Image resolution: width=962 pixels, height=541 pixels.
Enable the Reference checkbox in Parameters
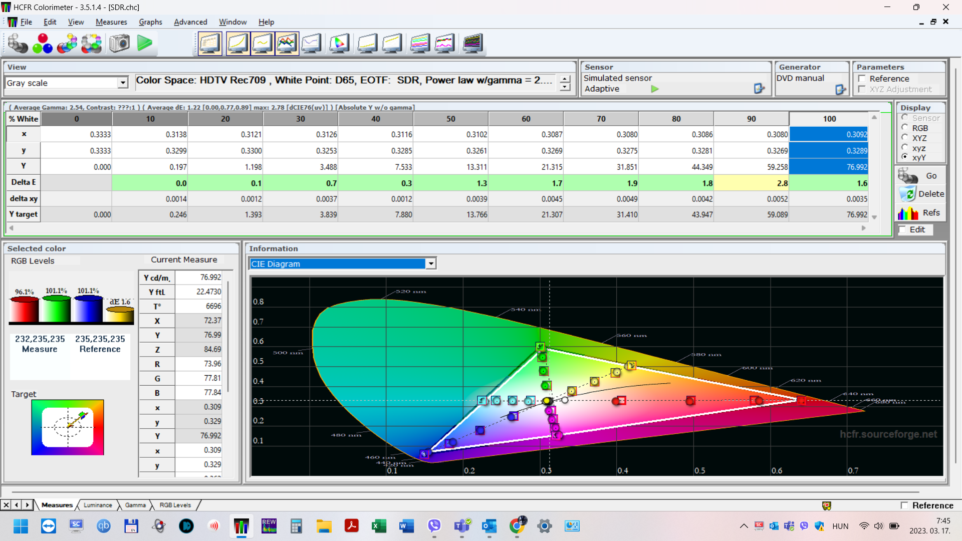(862, 79)
